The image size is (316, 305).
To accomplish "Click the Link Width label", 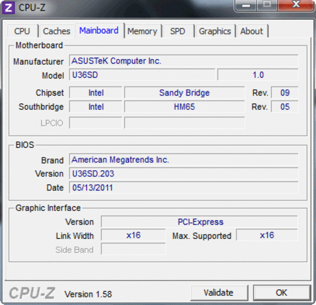I will pyautogui.click(x=75, y=236).
